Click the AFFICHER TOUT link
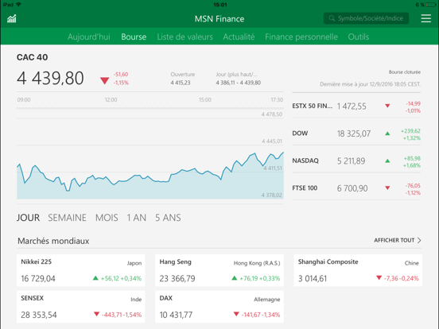The height and width of the screenshot is (329, 439). pos(394,240)
